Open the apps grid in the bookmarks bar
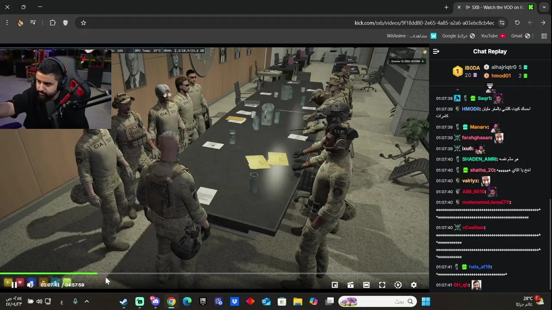 (x=544, y=36)
